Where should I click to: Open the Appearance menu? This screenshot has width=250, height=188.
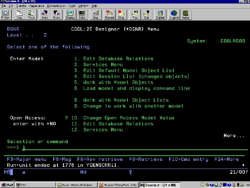(37, 6)
